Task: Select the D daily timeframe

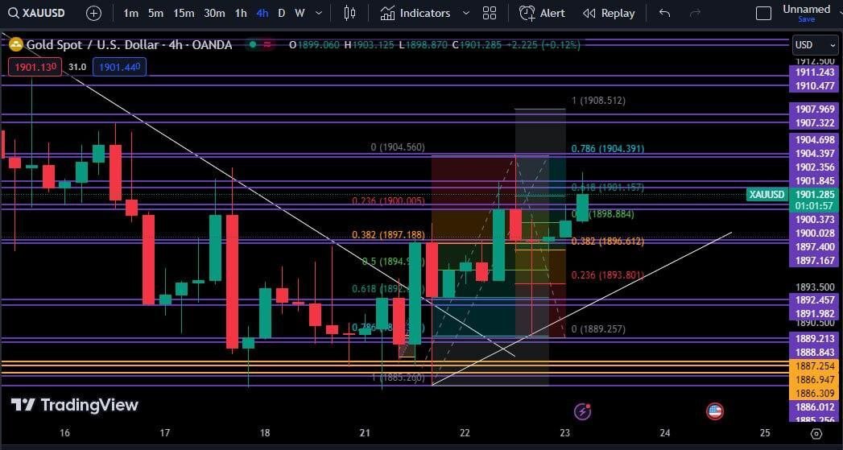Action: pyautogui.click(x=281, y=13)
